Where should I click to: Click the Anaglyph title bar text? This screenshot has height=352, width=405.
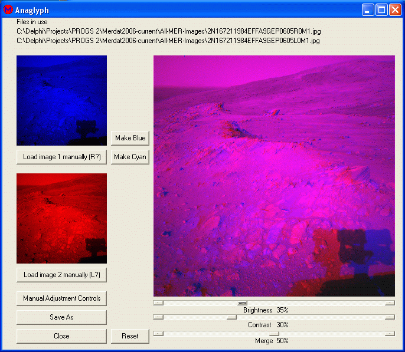coord(32,10)
